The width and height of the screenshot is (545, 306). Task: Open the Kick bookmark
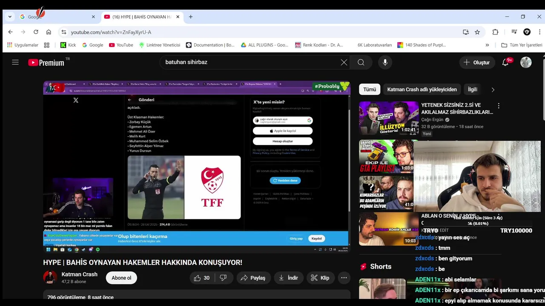pyautogui.click(x=68, y=45)
